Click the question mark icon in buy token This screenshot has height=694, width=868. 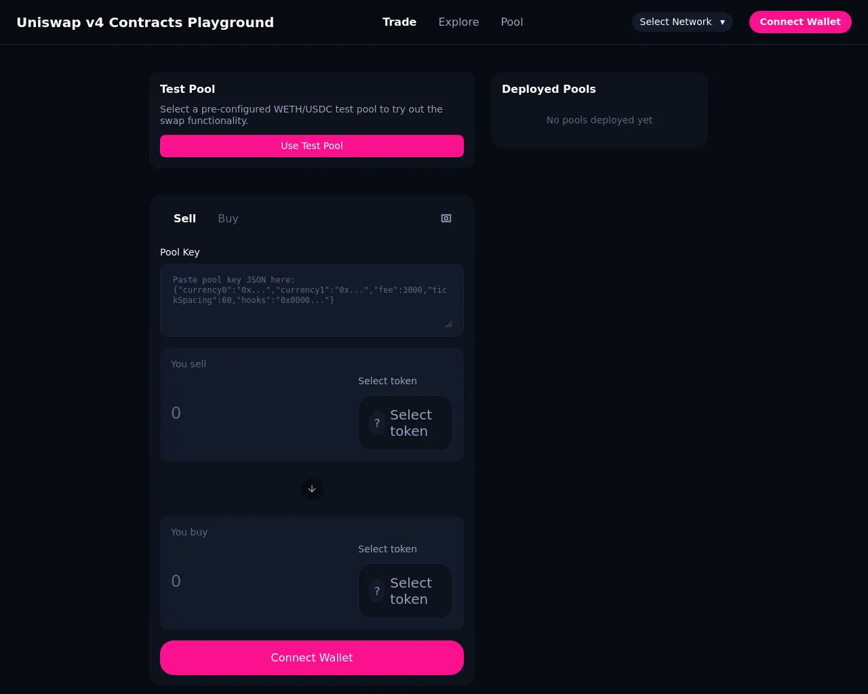(377, 591)
